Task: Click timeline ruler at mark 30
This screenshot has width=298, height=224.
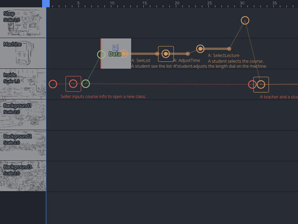Action: point(242,3)
